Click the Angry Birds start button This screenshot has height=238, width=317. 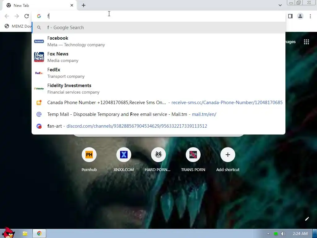(x=8, y=233)
